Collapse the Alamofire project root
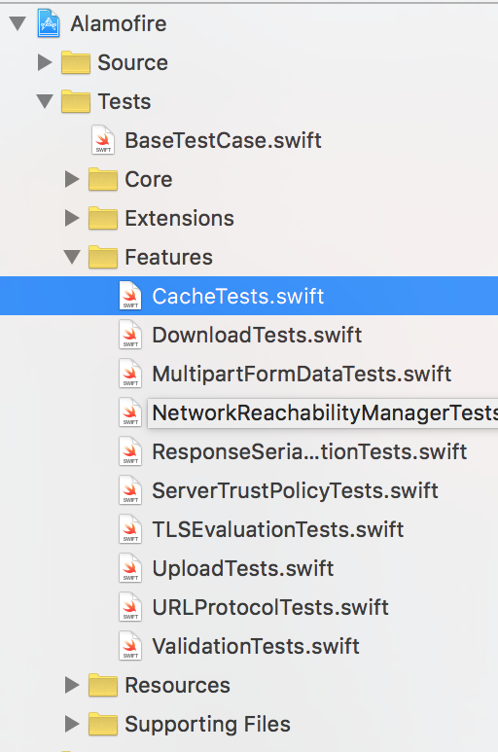This screenshot has width=498, height=752. (x=18, y=23)
